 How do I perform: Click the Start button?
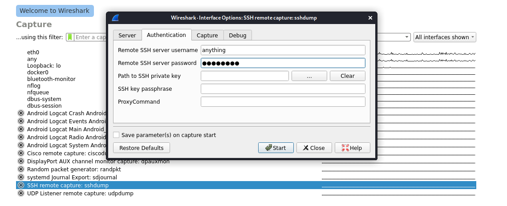(x=276, y=148)
